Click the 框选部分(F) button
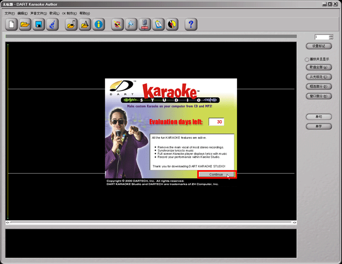The image size is (342, 264). click(319, 86)
